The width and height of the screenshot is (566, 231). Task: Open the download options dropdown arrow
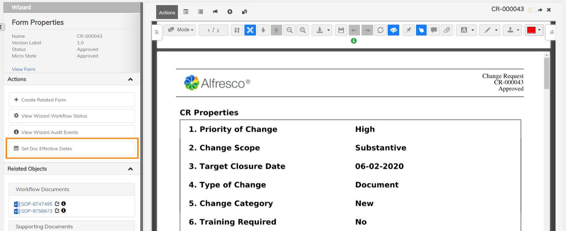click(328, 30)
